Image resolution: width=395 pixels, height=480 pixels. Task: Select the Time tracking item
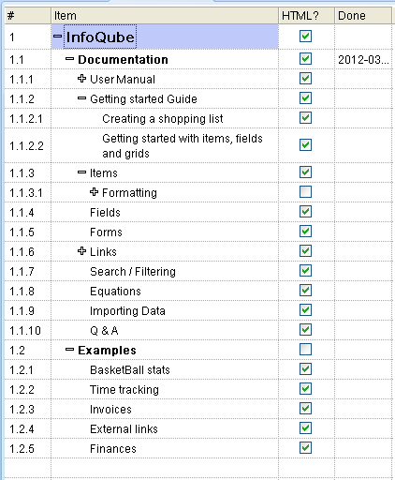(x=124, y=390)
